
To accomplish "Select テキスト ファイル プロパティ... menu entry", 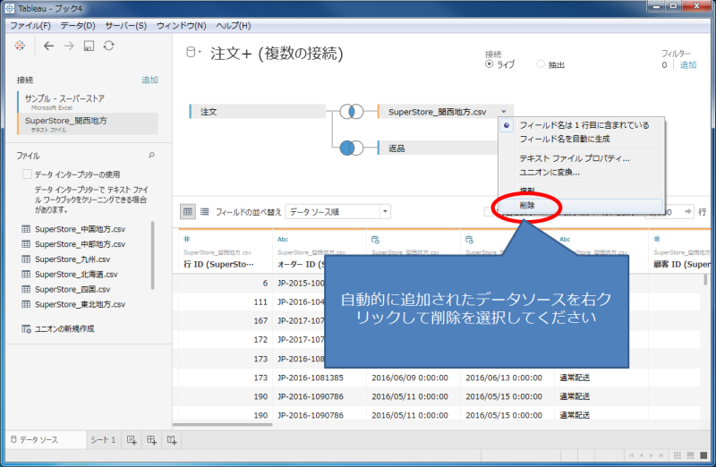I will pyautogui.click(x=575, y=158).
